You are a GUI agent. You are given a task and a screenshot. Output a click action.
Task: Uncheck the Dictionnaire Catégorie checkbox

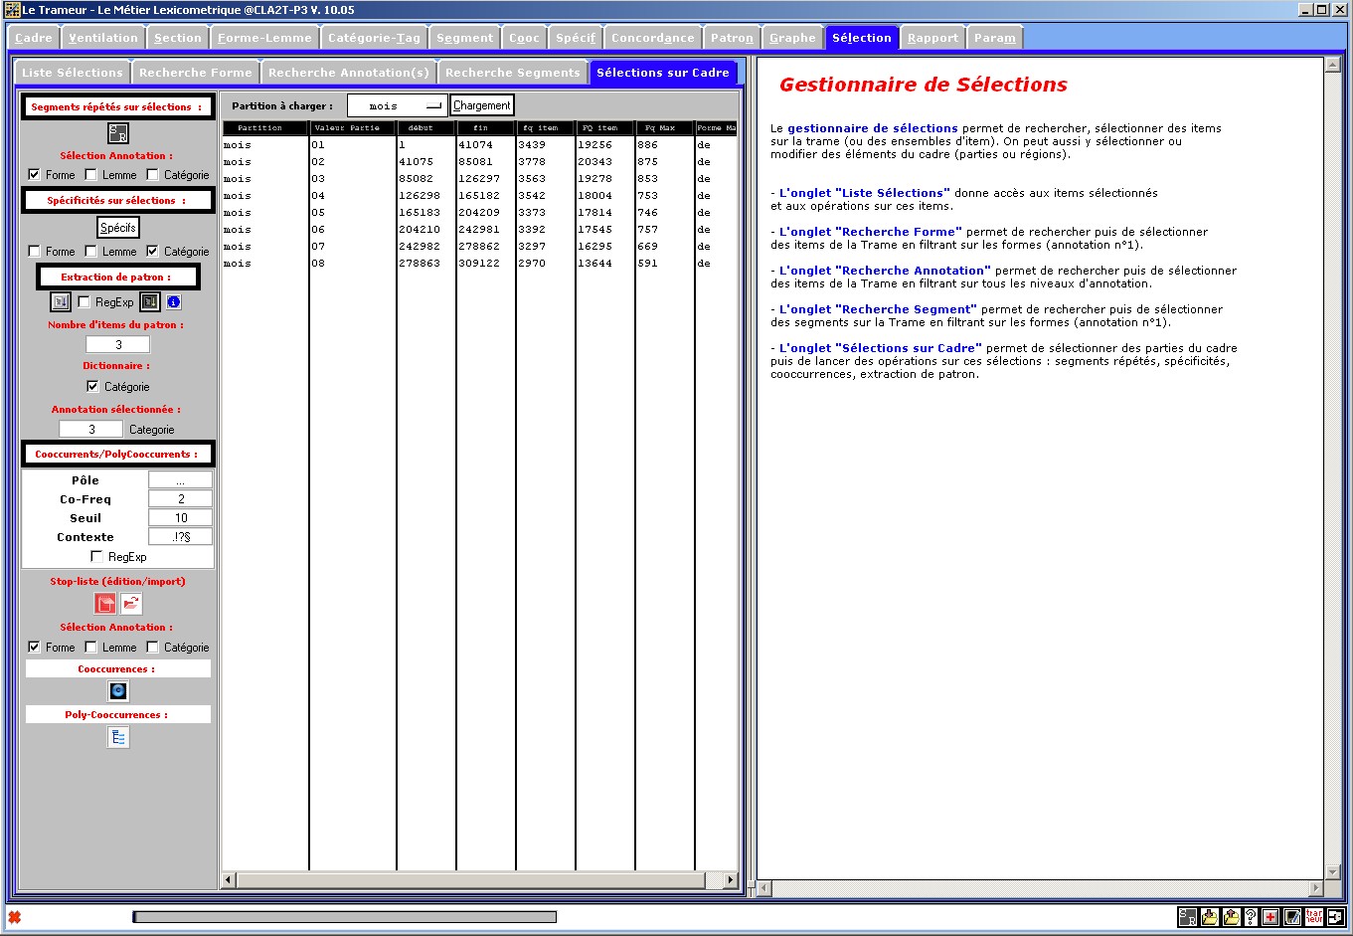[92, 386]
